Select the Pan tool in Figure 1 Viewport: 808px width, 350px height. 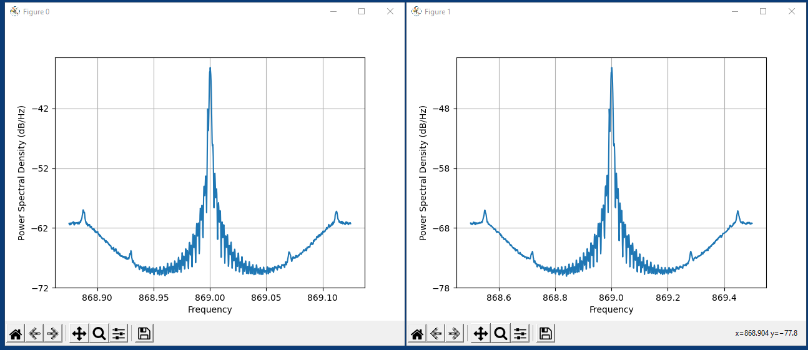click(x=481, y=334)
